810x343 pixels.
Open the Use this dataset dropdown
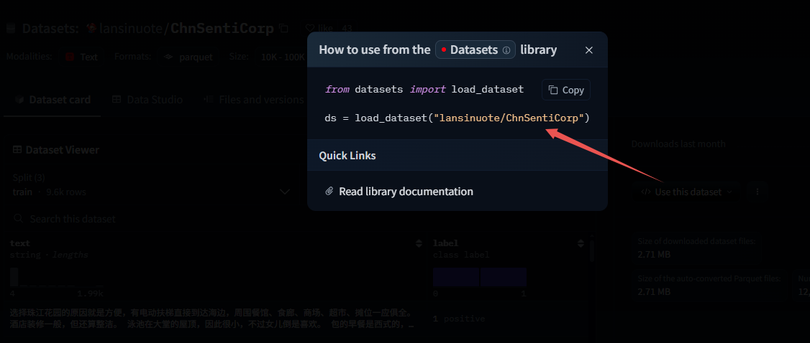(x=687, y=192)
